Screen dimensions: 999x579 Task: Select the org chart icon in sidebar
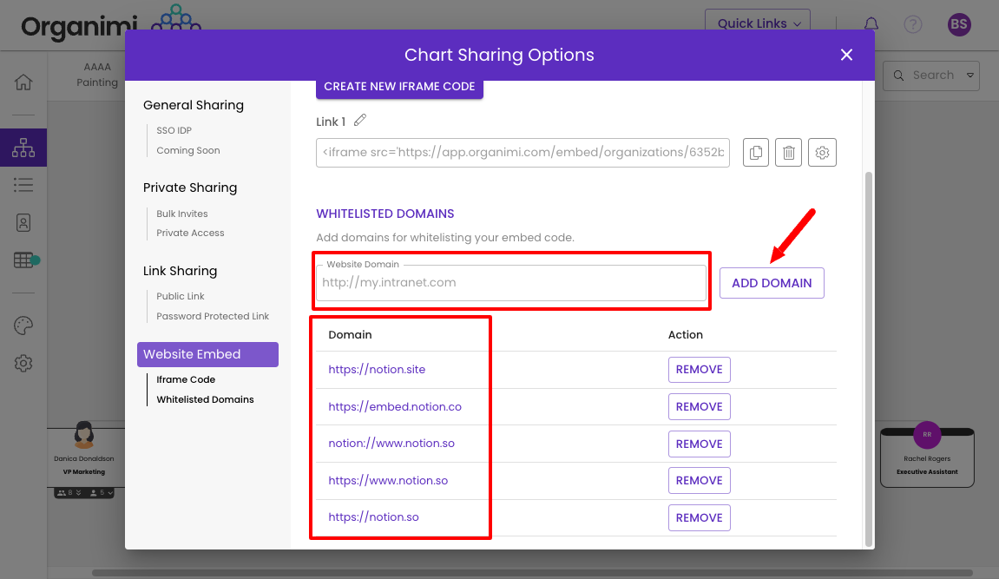tap(23, 148)
